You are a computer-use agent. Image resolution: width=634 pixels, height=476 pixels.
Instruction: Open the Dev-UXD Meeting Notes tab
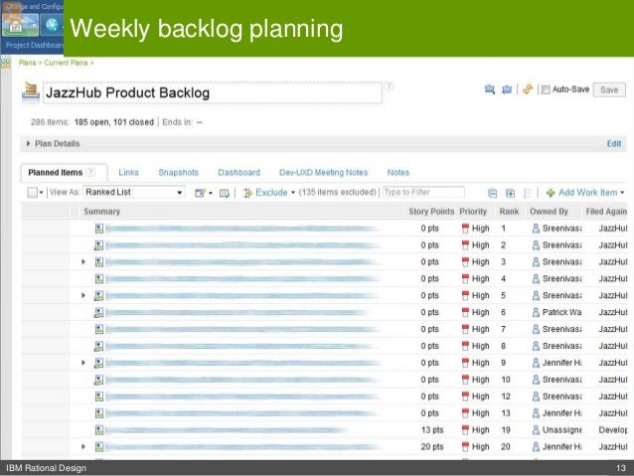(x=324, y=173)
